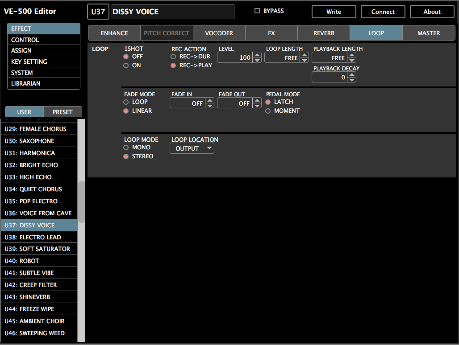Decrease LEVEL value with down arrow
The width and height of the screenshot is (459, 345).
(257, 60)
